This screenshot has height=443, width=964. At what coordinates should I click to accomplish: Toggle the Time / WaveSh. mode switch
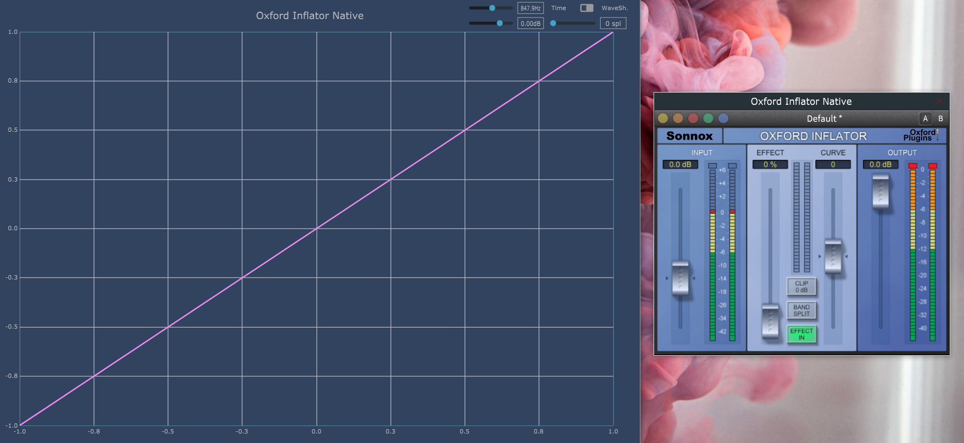pos(586,8)
